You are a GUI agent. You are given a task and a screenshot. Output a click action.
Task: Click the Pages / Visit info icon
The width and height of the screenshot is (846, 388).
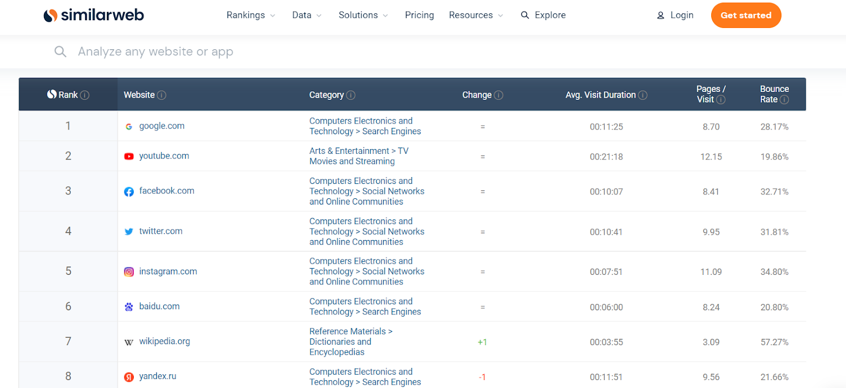[721, 99]
